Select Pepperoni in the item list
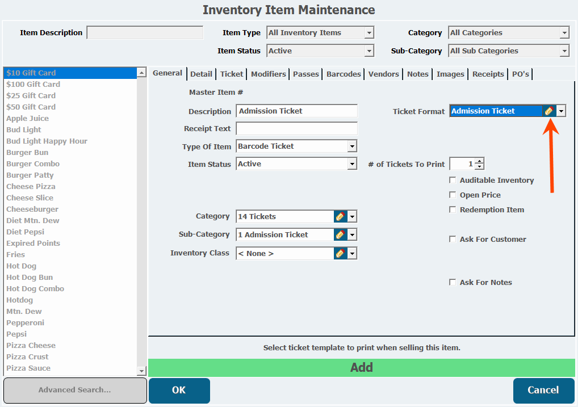The height and width of the screenshot is (407, 578). click(70, 323)
